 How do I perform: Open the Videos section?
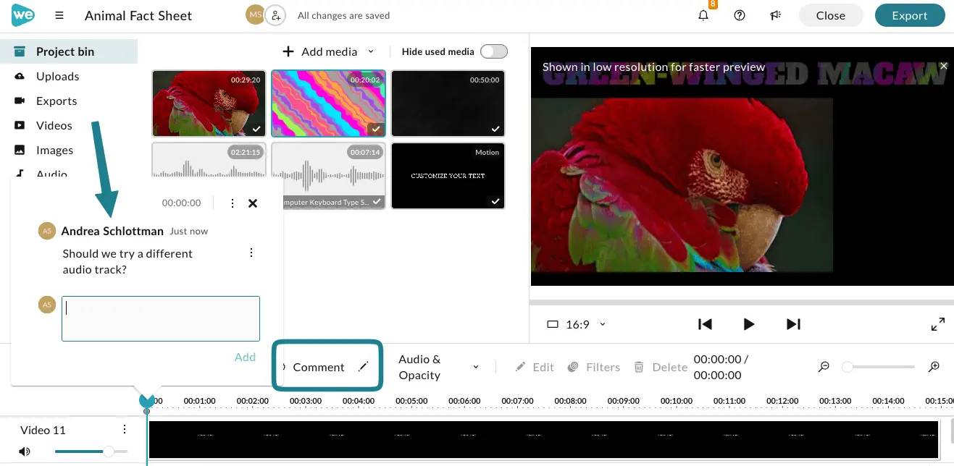(54, 125)
